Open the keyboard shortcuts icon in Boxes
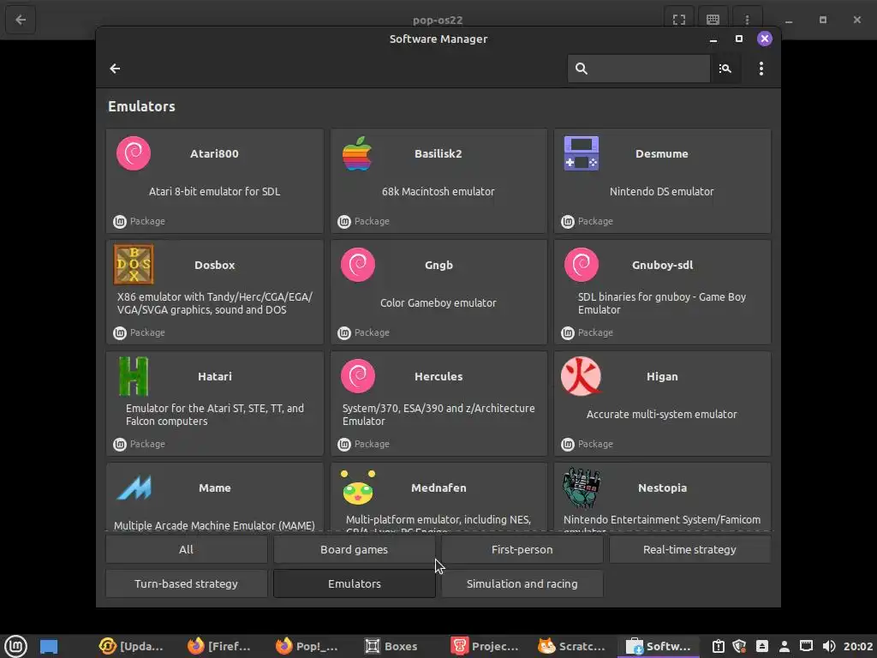Viewport: 877px width, 658px height. (713, 20)
